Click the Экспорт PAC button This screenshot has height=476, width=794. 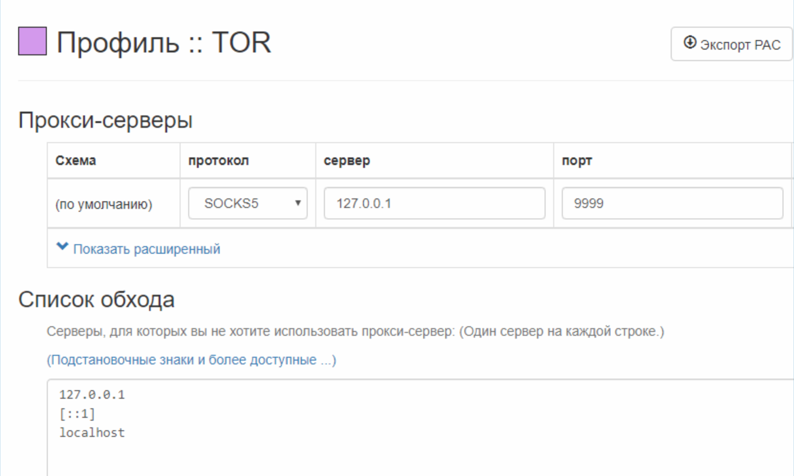pos(731,44)
